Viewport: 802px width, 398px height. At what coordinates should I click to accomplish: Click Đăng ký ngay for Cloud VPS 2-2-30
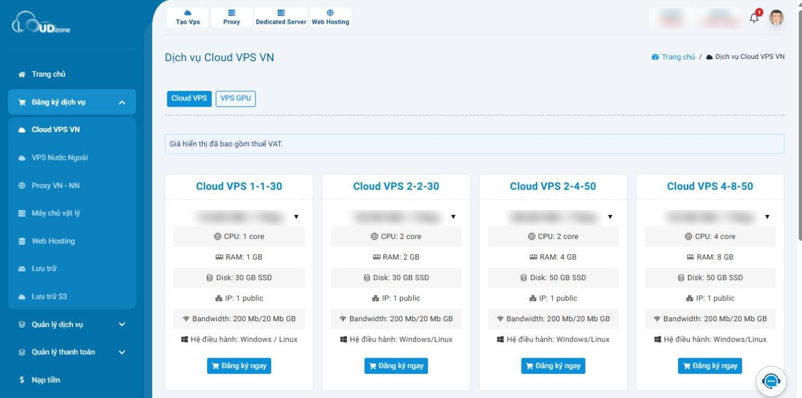pos(396,366)
